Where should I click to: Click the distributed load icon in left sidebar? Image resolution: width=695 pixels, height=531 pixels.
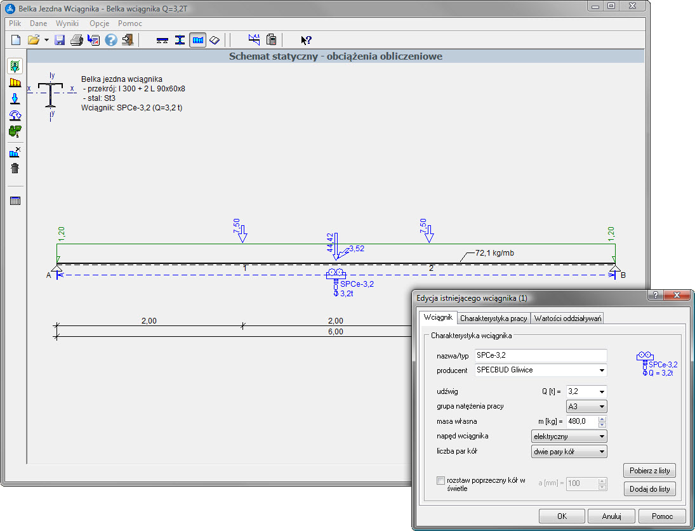click(x=15, y=82)
